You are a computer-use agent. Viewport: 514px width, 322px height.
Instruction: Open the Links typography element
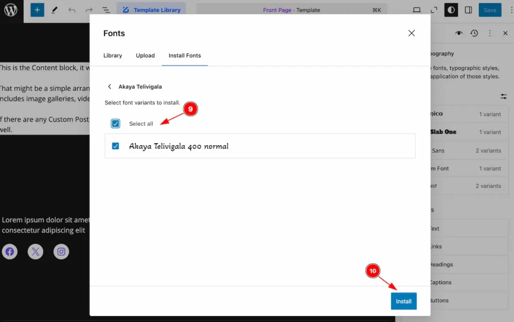pyautogui.click(x=469, y=246)
